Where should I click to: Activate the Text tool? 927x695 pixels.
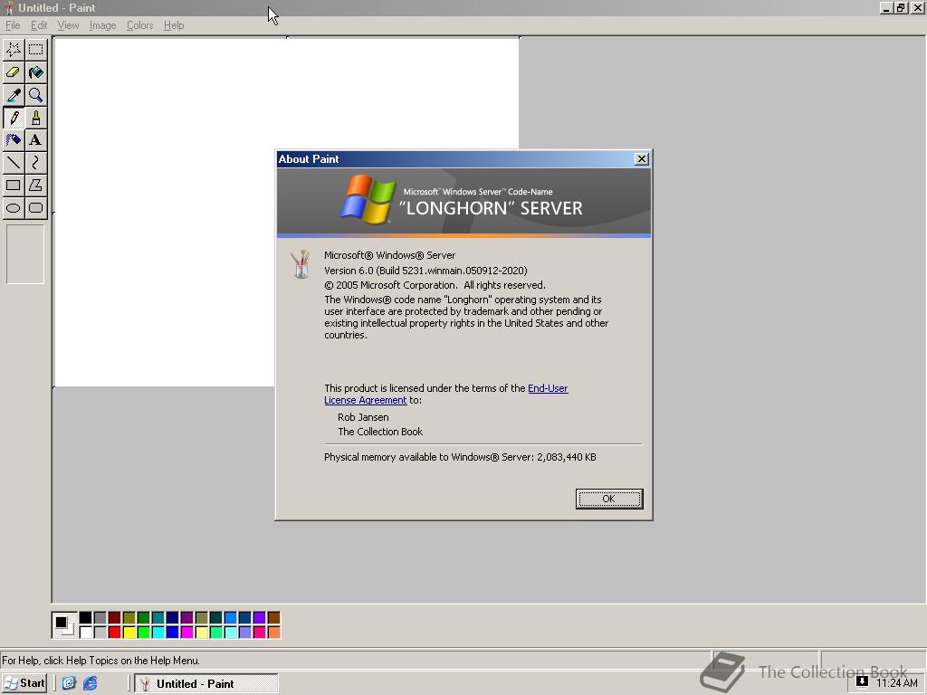pos(36,140)
